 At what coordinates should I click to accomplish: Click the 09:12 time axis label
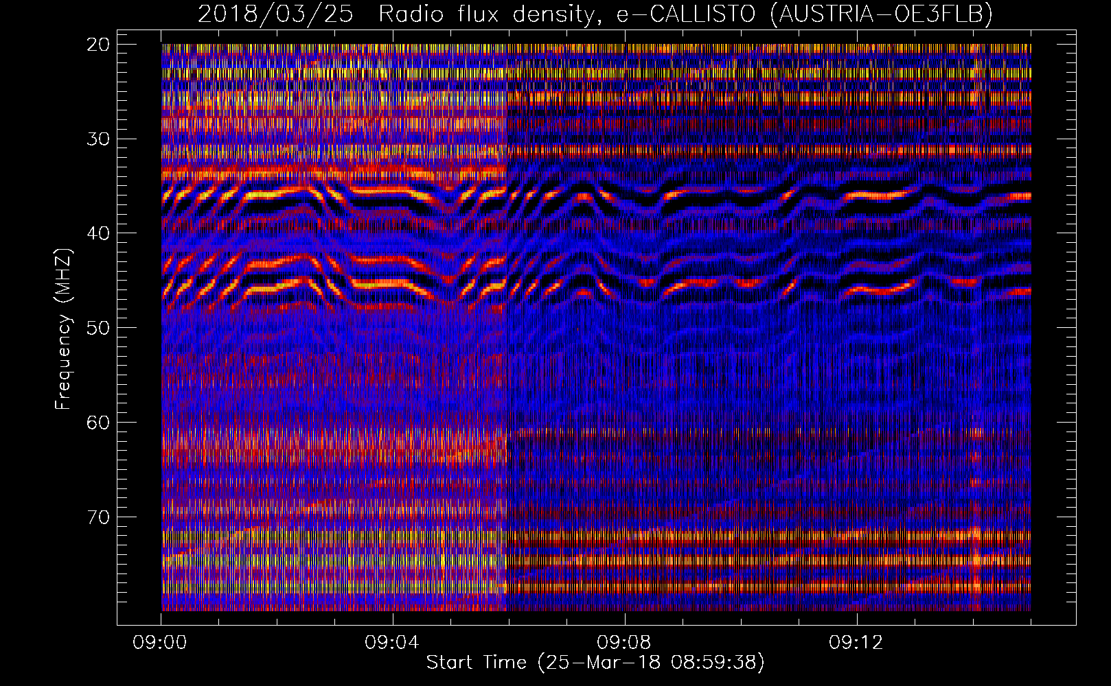pos(856,643)
